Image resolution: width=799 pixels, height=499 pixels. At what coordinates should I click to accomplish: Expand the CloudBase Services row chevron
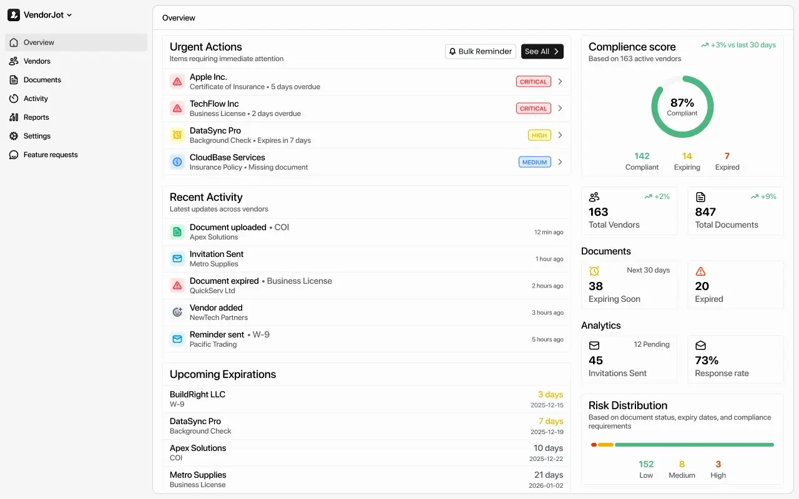pos(560,162)
